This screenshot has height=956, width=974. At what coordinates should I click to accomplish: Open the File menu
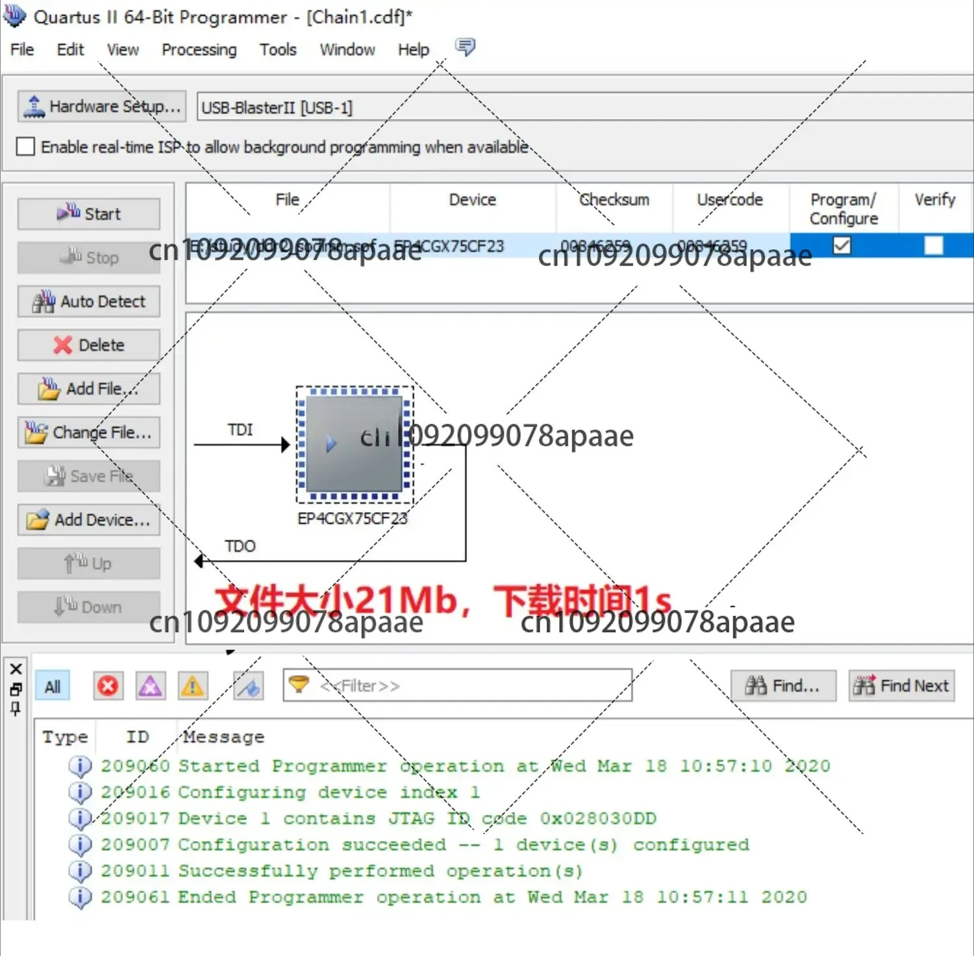pos(22,50)
